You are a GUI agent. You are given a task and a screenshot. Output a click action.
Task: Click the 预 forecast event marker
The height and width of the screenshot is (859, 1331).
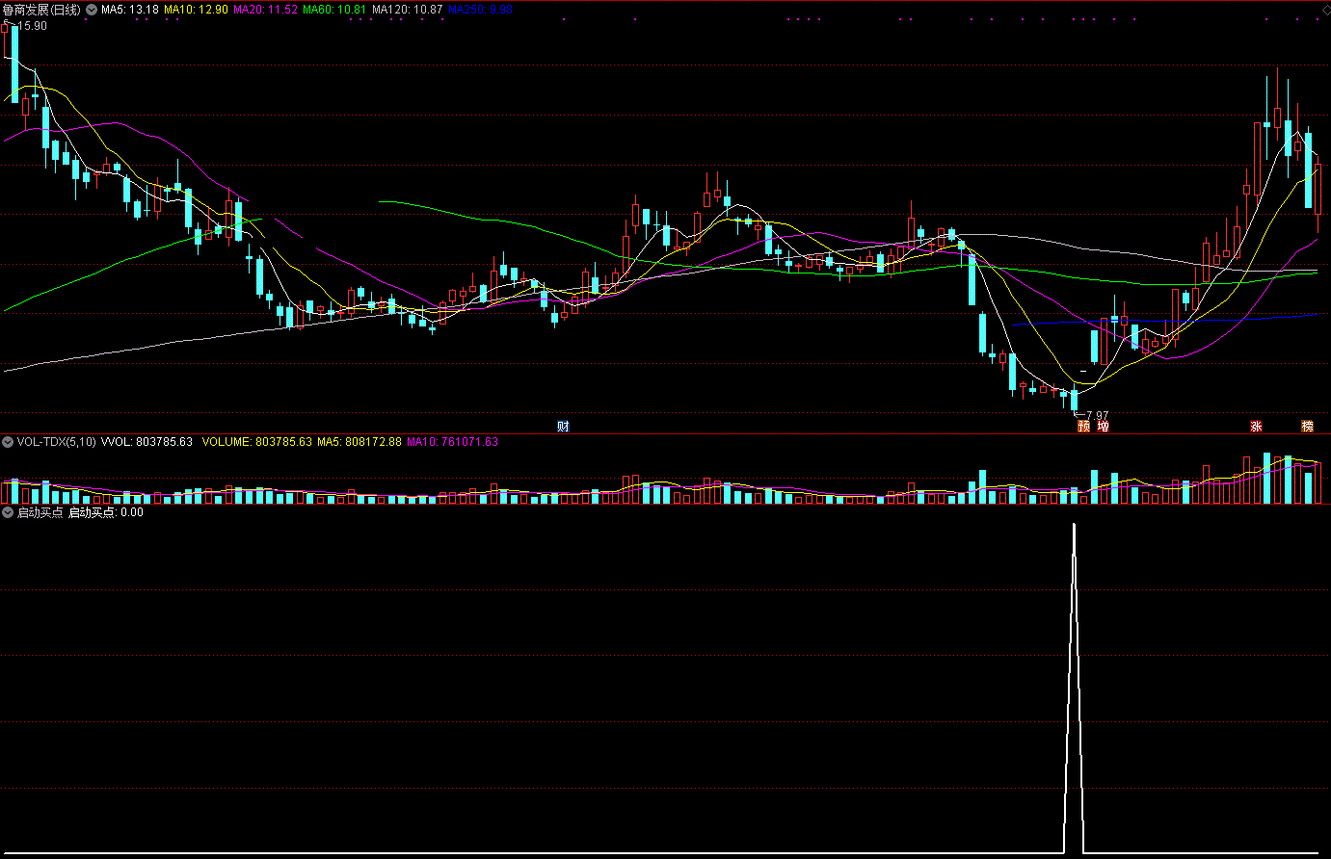1083,426
